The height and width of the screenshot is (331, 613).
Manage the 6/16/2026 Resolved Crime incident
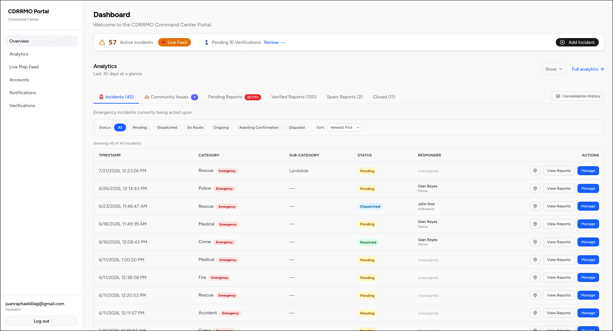coord(588,242)
